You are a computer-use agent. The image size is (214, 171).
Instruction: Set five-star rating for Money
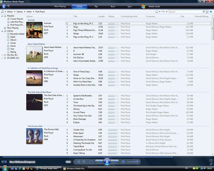(x=118, y=109)
